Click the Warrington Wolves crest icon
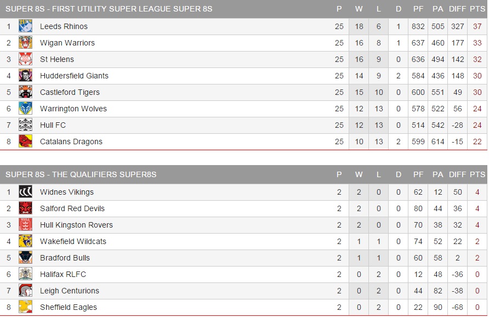Image resolution: width=489 pixels, height=317 pixels. (x=25, y=109)
